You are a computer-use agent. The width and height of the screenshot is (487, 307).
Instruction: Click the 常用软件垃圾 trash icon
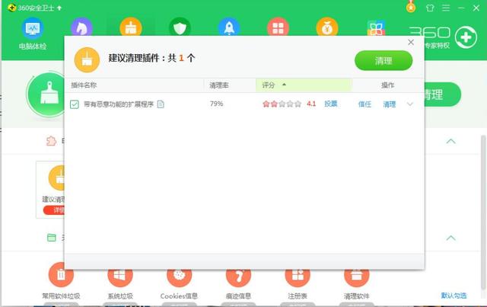[61, 275]
